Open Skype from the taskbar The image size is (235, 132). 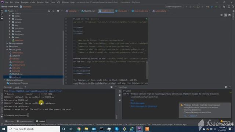coord(117,129)
